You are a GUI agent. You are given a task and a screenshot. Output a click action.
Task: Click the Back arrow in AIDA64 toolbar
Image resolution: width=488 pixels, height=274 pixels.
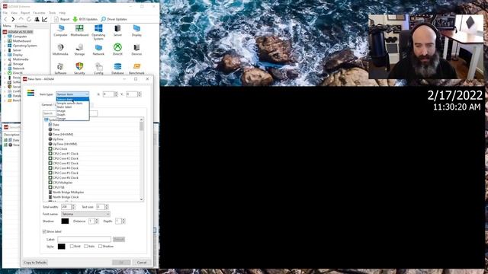tap(5, 19)
